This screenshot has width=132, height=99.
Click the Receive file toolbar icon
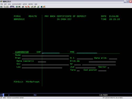tap(13, 7)
